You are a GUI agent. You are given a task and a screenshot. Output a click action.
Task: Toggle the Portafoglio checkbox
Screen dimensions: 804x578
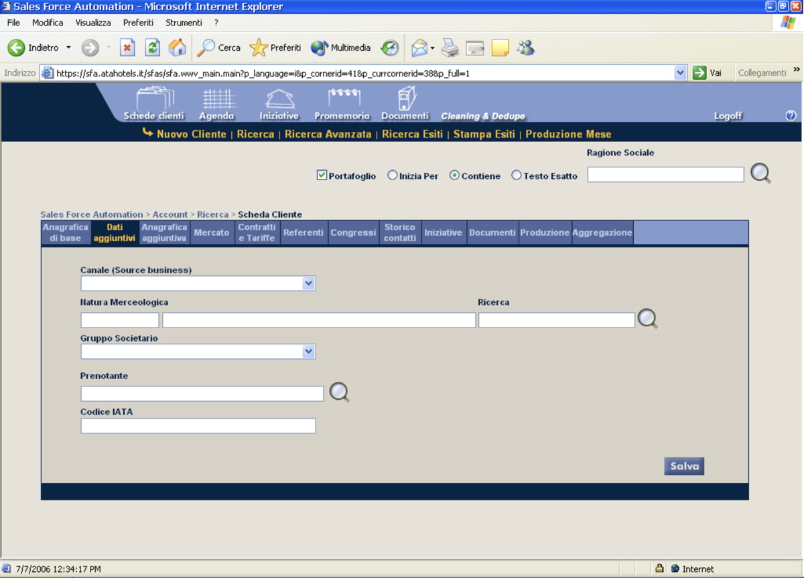point(322,175)
